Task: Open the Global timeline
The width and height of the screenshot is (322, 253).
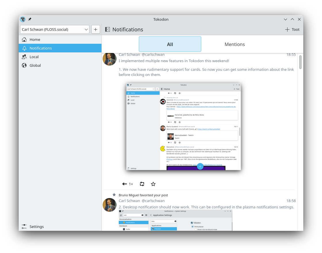Action: coord(35,65)
